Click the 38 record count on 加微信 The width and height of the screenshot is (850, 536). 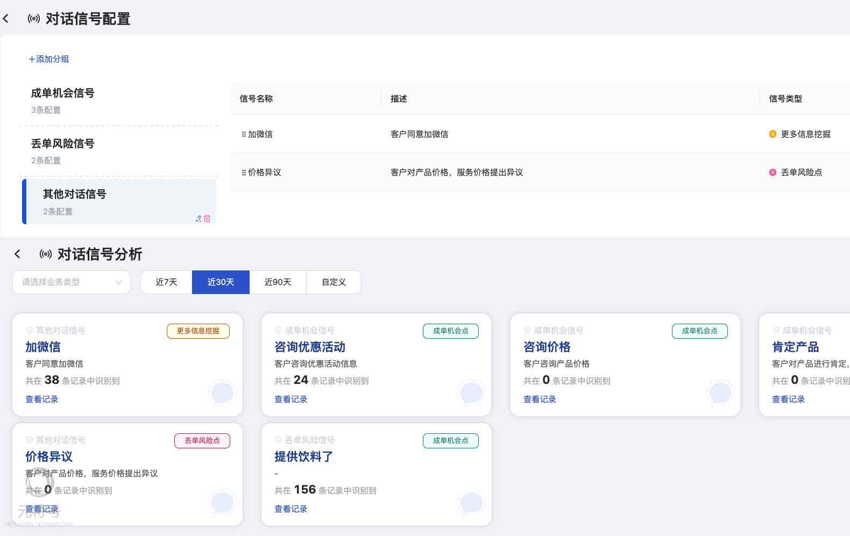pos(52,380)
